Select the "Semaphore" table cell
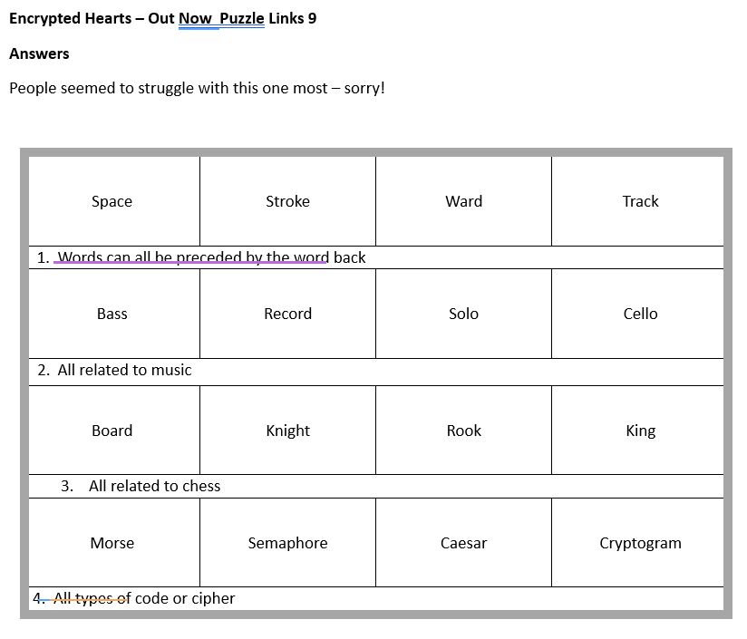This screenshot has height=639, width=747. pos(287,543)
